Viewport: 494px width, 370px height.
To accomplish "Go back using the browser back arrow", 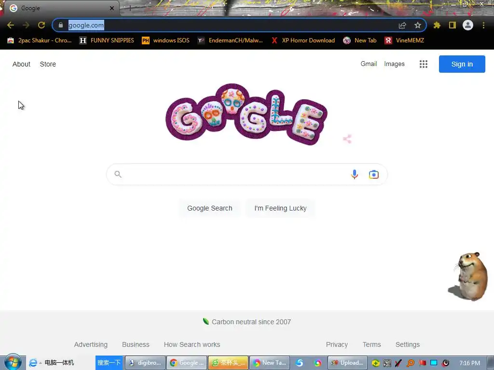I will pyautogui.click(x=11, y=25).
